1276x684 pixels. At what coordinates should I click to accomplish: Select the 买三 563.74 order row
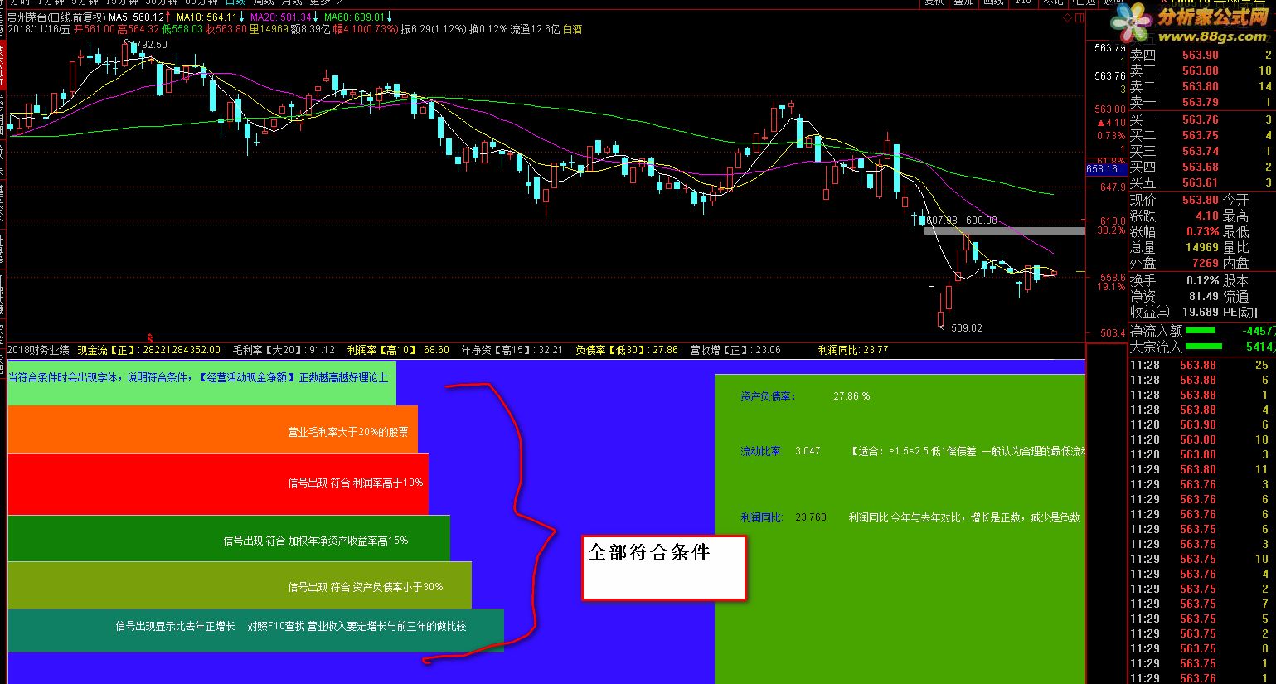tap(1201, 151)
